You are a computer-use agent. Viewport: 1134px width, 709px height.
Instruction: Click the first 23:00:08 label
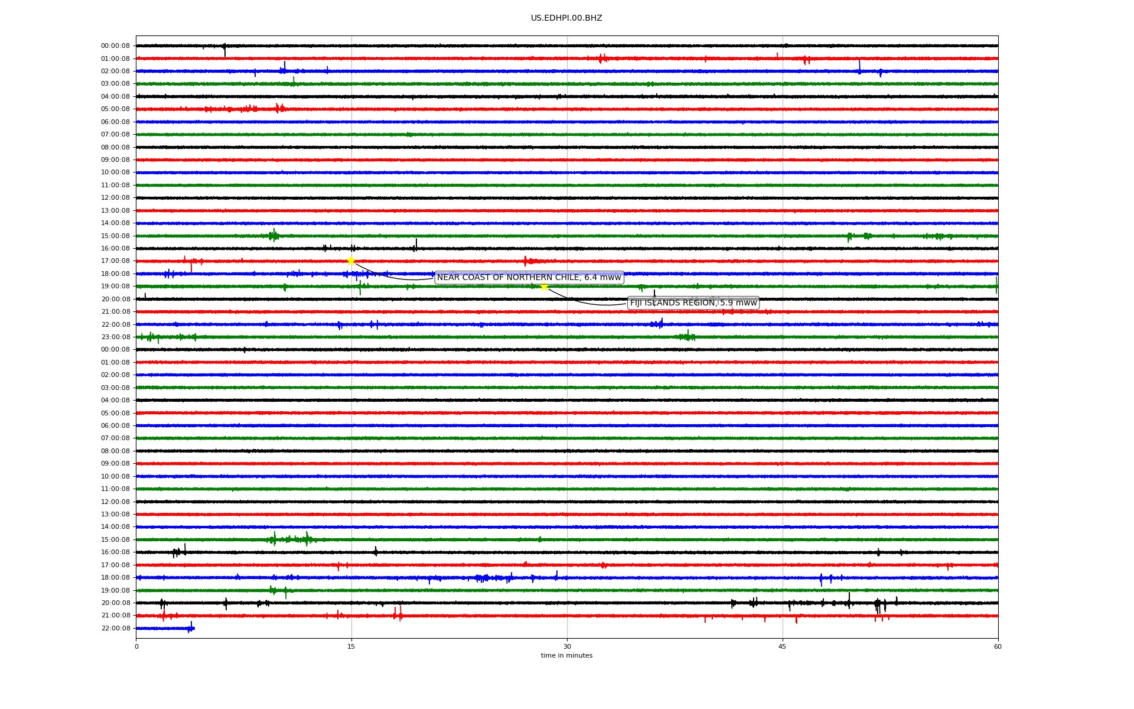pos(115,337)
